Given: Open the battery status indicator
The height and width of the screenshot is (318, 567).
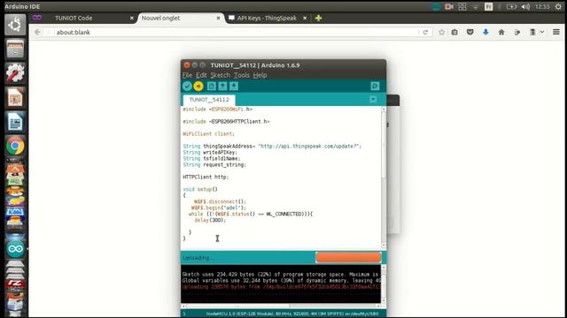Looking at the screenshot, I should click(x=511, y=7).
